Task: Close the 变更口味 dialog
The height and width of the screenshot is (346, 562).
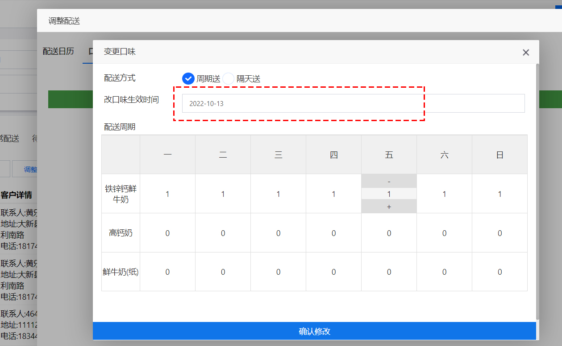Action: [x=526, y=53]
